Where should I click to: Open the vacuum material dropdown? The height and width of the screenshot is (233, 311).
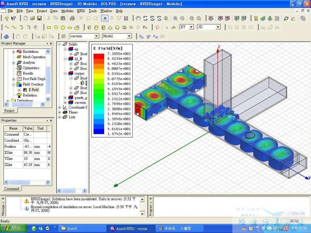[96, 36]
